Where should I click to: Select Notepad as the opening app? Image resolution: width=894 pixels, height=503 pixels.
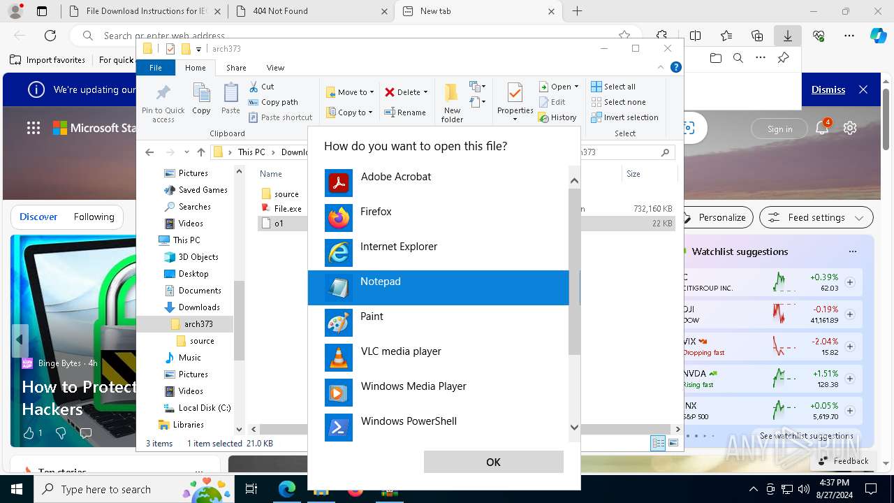click(439, 288)
